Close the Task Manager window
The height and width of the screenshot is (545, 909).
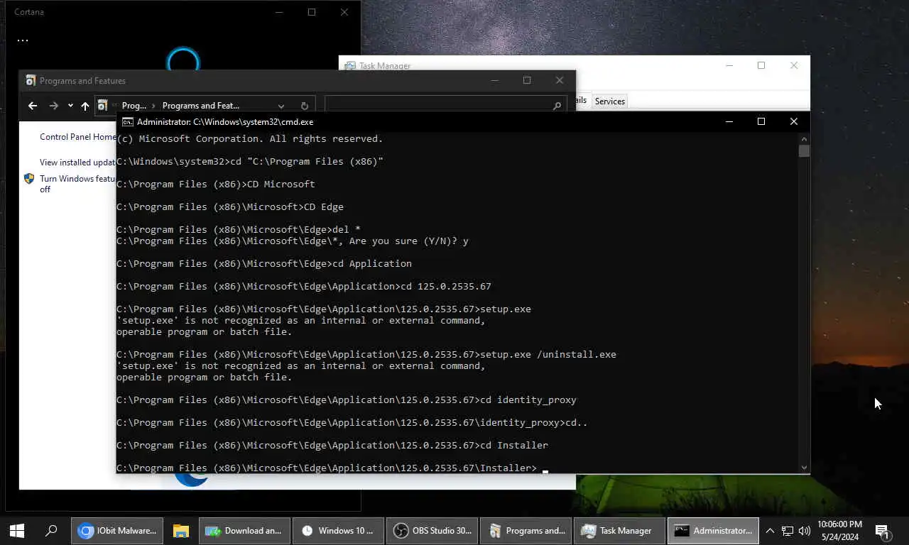794,65
